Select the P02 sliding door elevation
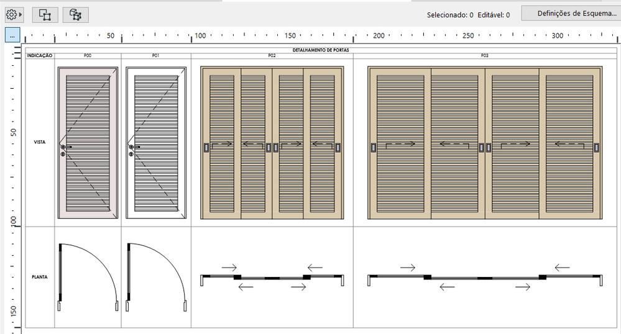621x334 pixels. [272, 143]
